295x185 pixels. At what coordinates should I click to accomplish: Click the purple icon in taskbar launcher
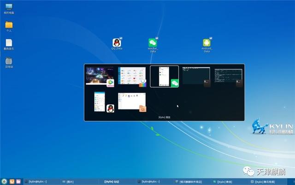point(18,181)
